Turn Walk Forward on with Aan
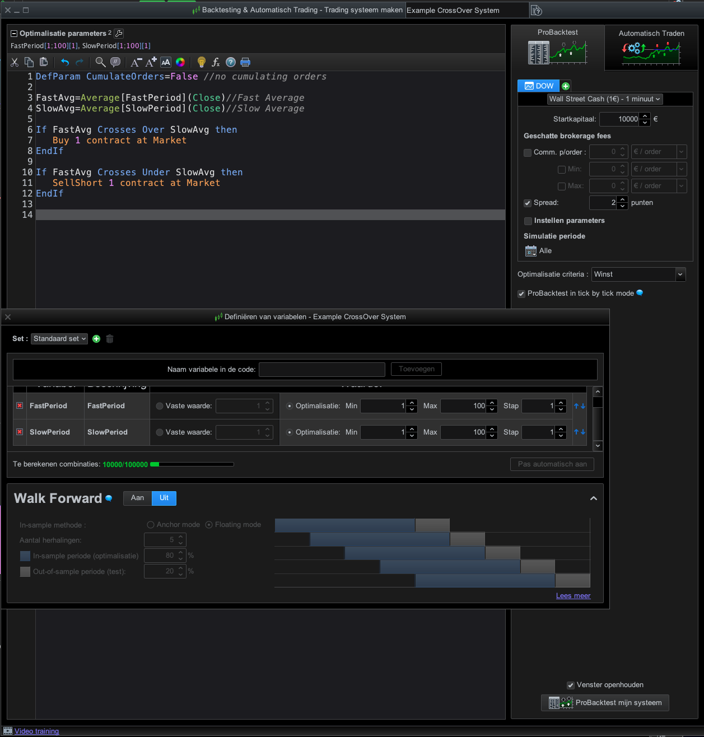Image resolution: width=704 pixels, height=737 pixels. click(x=137, y=498)
